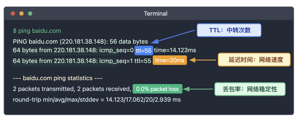Click the green '0.0% packet loss' badge
Image resolution: width=299 pixels, height=121 pixels.
(x=157, y=89)
